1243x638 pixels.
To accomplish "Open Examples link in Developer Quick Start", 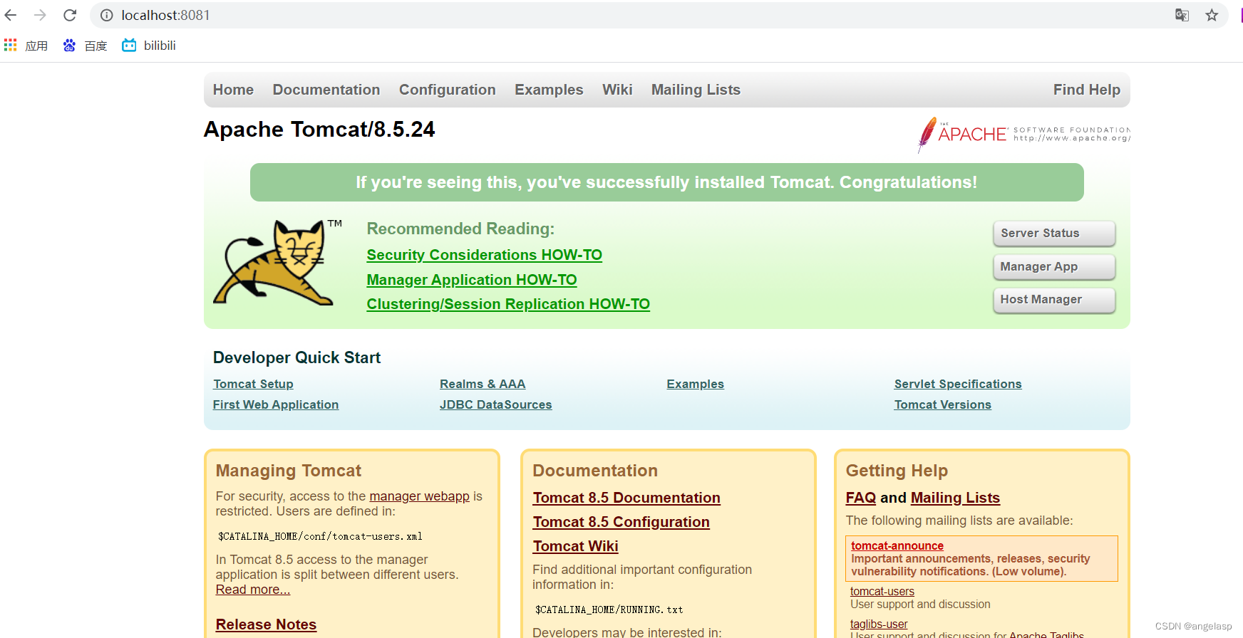I will [696, 384].
